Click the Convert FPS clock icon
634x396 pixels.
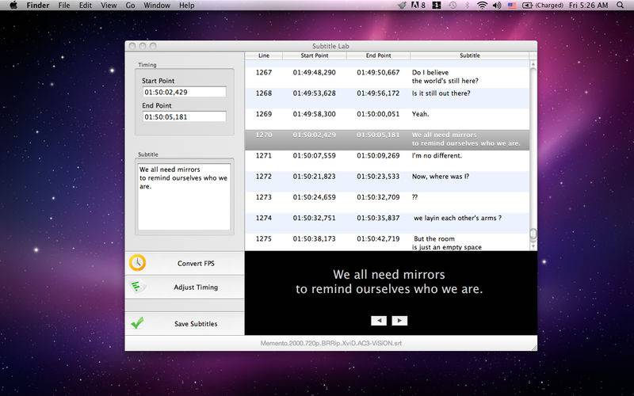tap(138, 263)
